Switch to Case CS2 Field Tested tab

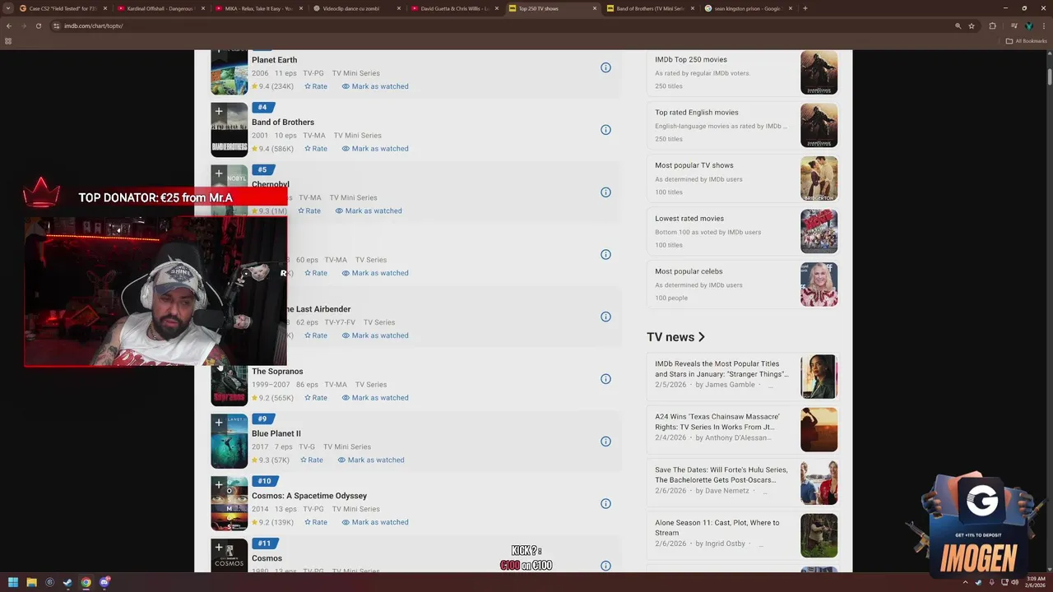(63, 8)
